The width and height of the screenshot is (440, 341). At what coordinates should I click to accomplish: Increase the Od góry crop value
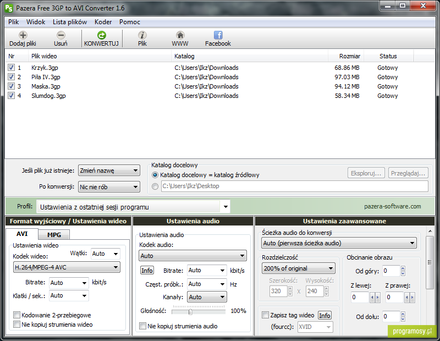403,268
